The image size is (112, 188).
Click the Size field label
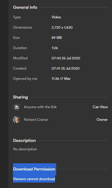click(16, 38)
